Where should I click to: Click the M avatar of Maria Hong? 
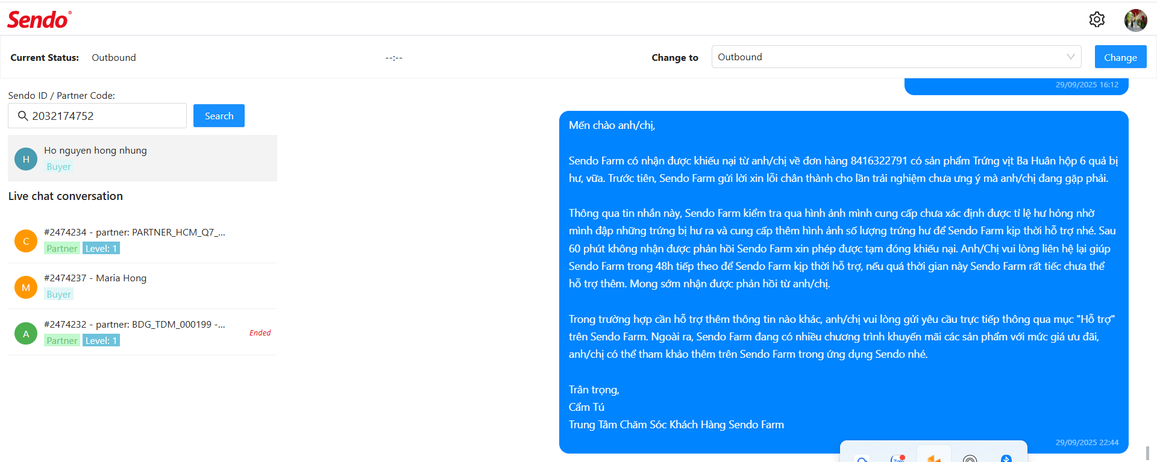(x=26, y=287)
